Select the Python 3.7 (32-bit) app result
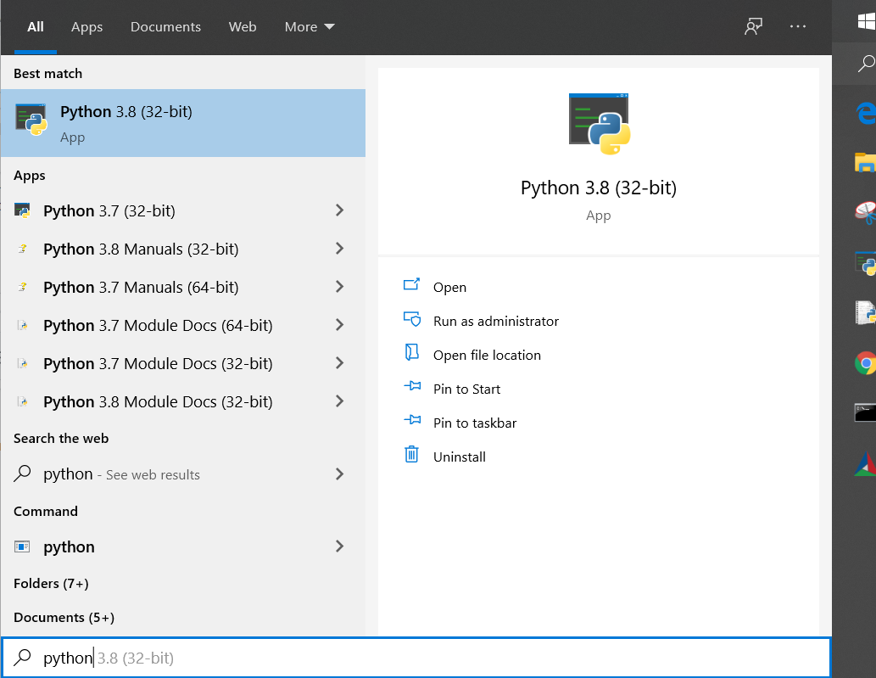 [x=182, y=210]
